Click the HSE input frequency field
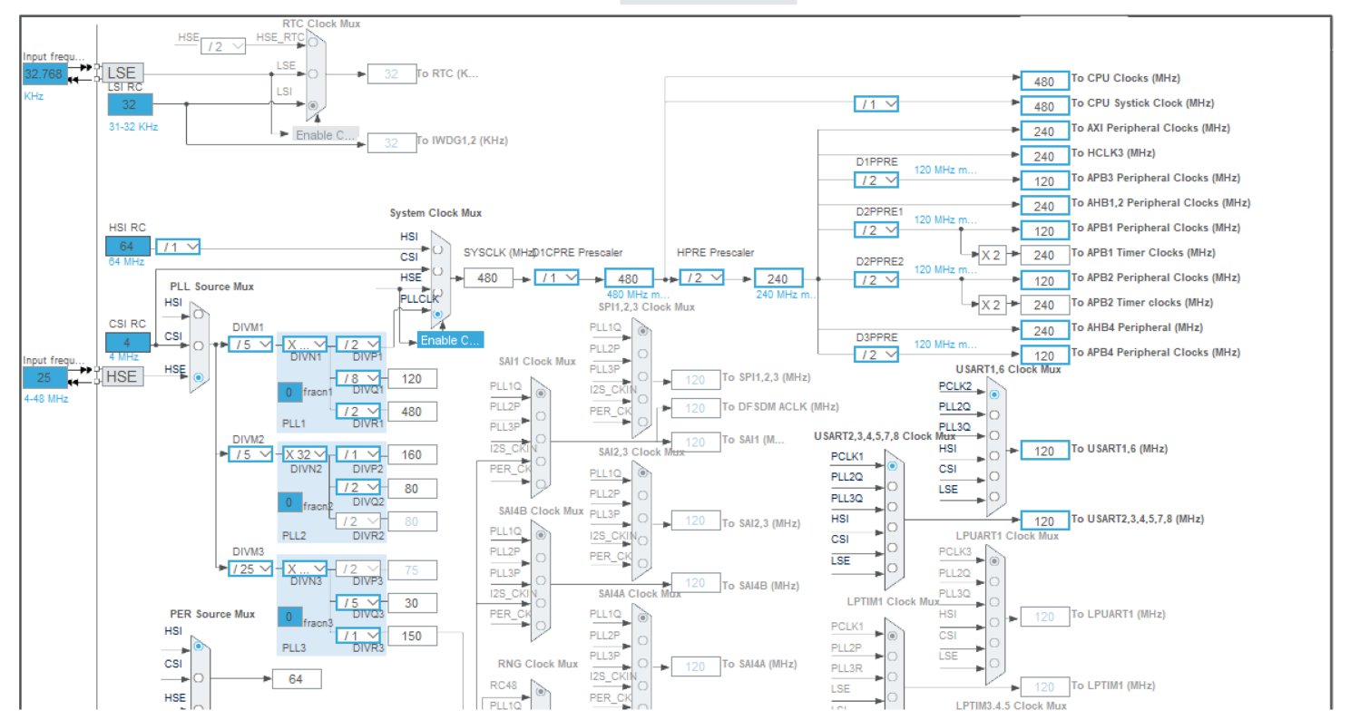This screenshot has height=720, width=1360. coord(44,376)
